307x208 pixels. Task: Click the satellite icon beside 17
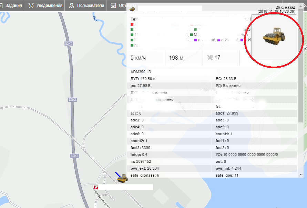[210, 58]
